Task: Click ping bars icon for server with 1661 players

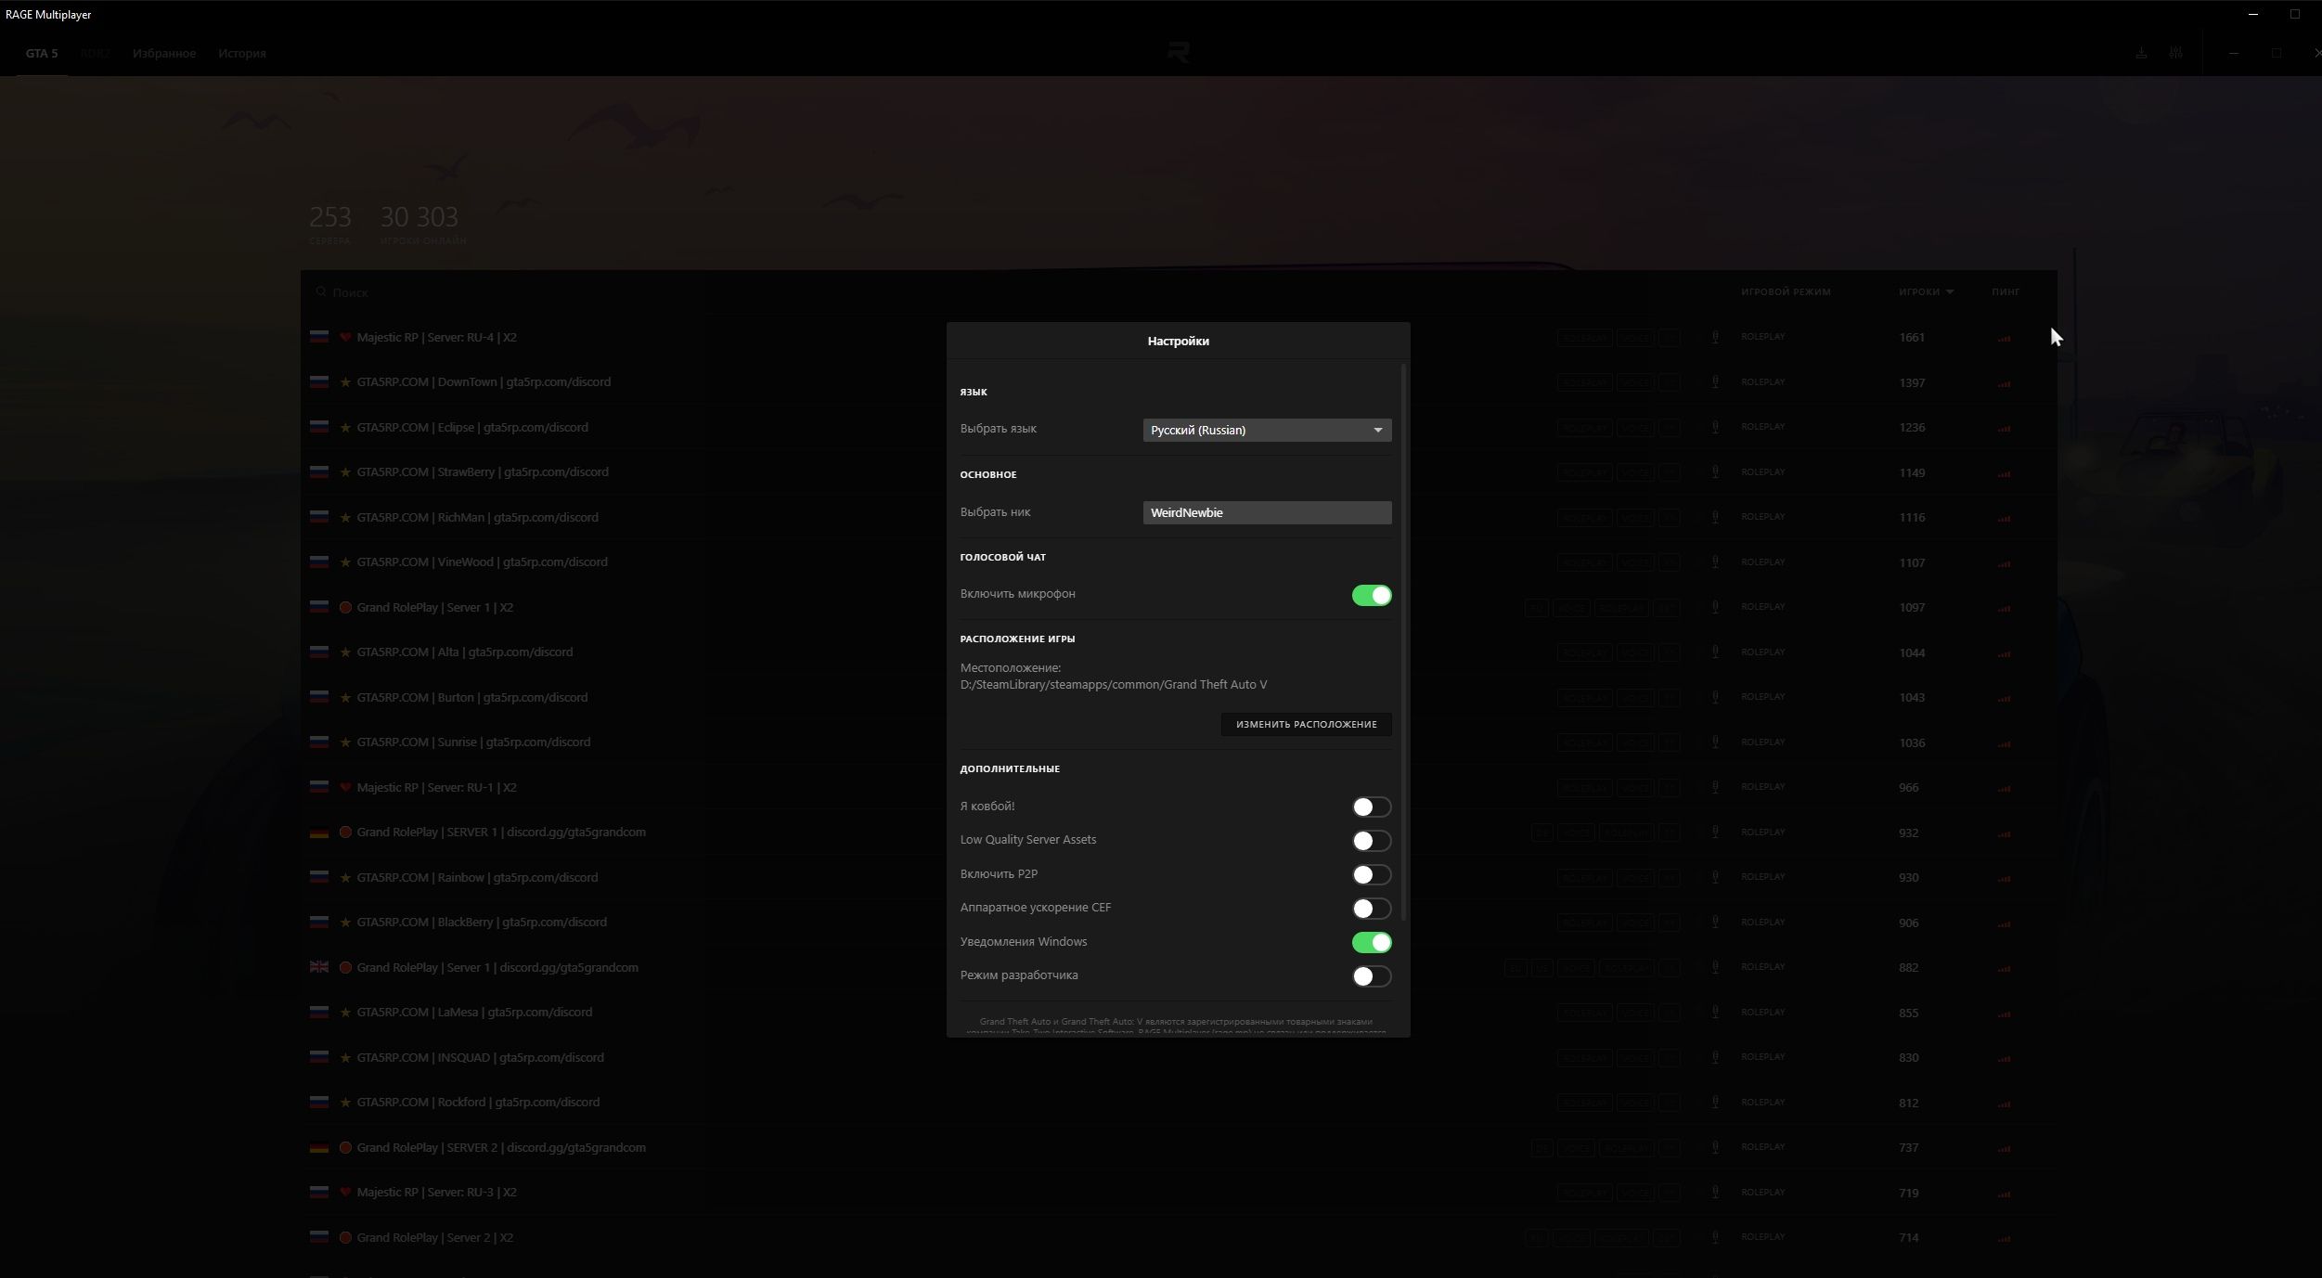Action: (2004, 339)
